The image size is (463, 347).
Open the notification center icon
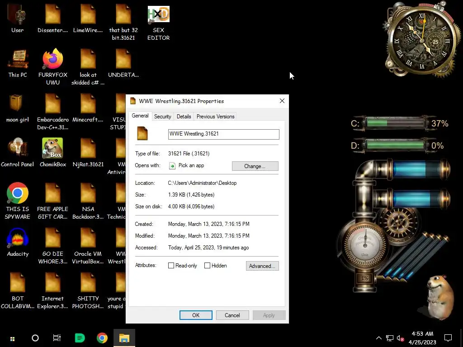click(448, 338)
